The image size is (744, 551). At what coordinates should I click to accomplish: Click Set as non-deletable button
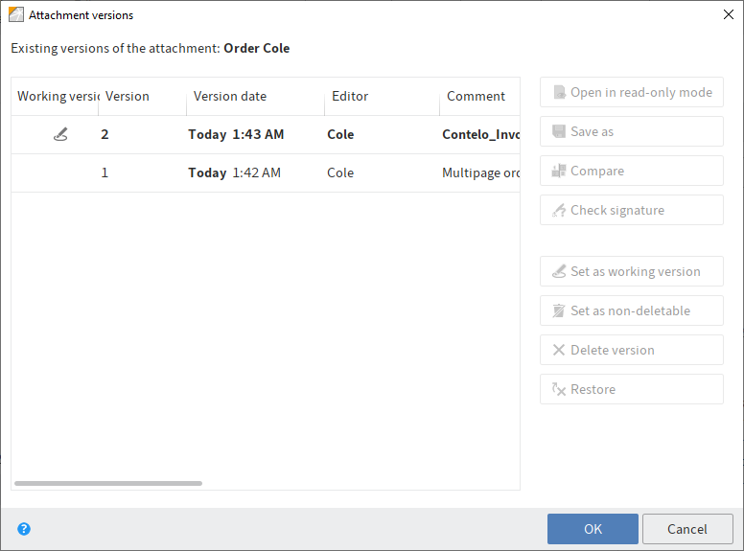tap(632, 310)
